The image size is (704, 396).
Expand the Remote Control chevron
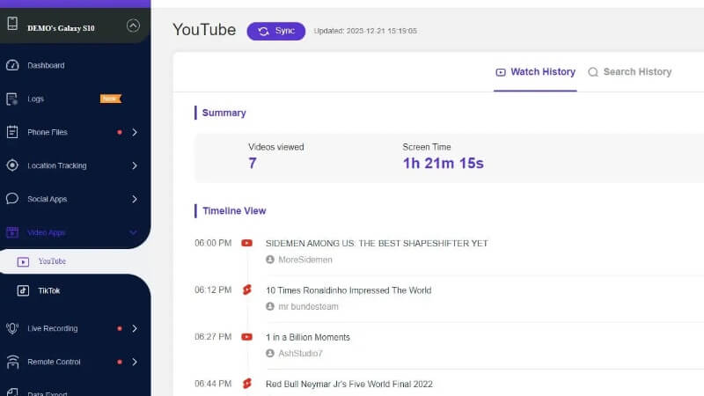pos(135,362)
